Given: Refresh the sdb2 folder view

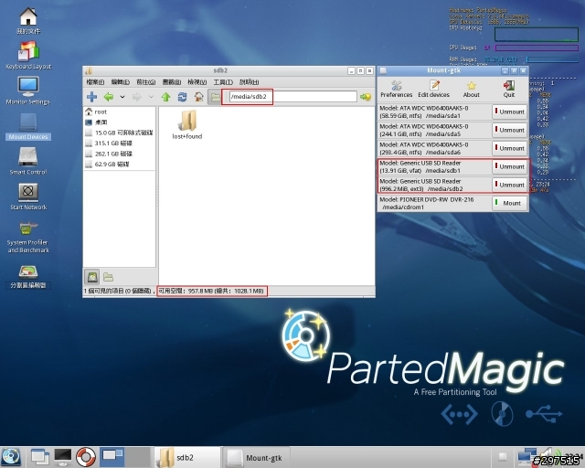Looking at the screenshot, I should [x=182, y=97].
